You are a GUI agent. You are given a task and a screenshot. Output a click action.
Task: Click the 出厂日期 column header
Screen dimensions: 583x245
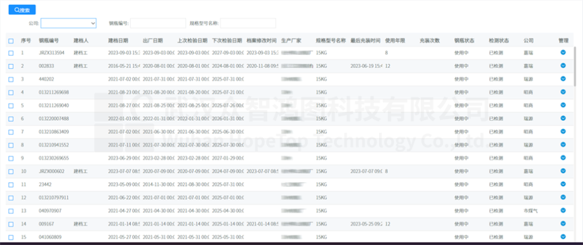tap(153, 41)
